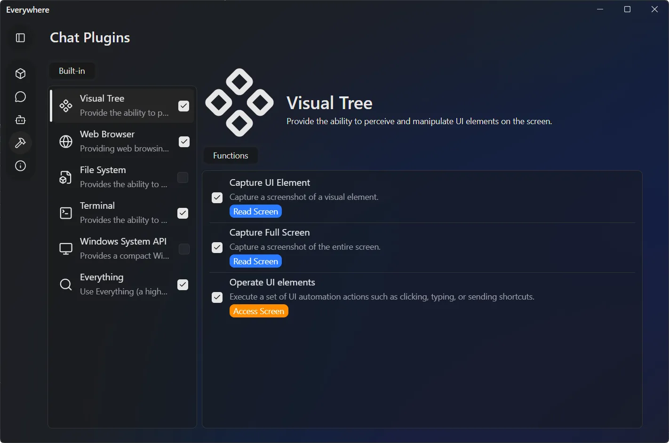The width and height of the screenshot is (669, 443).
Task: Click the Read Screen badge under Capture UI Element
Action: click(255, 211)
